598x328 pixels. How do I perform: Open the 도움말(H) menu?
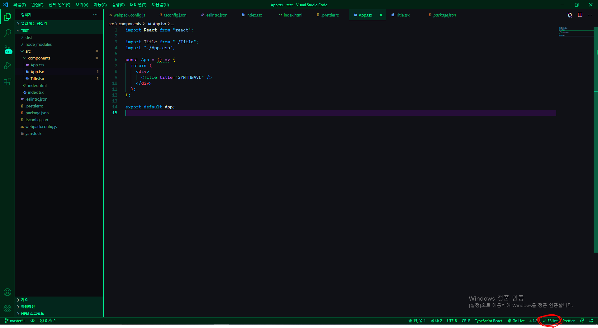coord(160,5)
